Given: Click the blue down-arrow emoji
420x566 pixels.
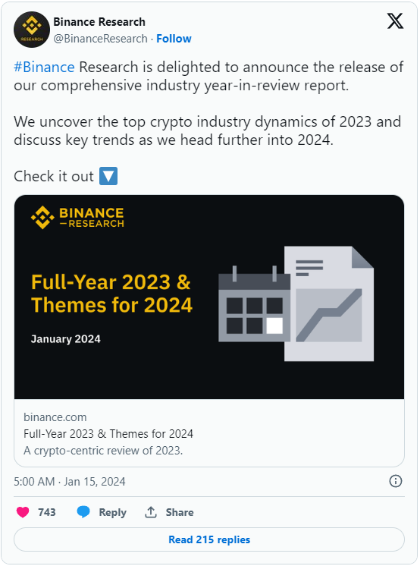Looking at the screenshot, I should (x=108, y=176).
